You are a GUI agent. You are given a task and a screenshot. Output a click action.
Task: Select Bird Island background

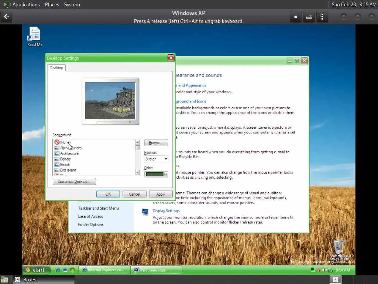pos(65,170)
